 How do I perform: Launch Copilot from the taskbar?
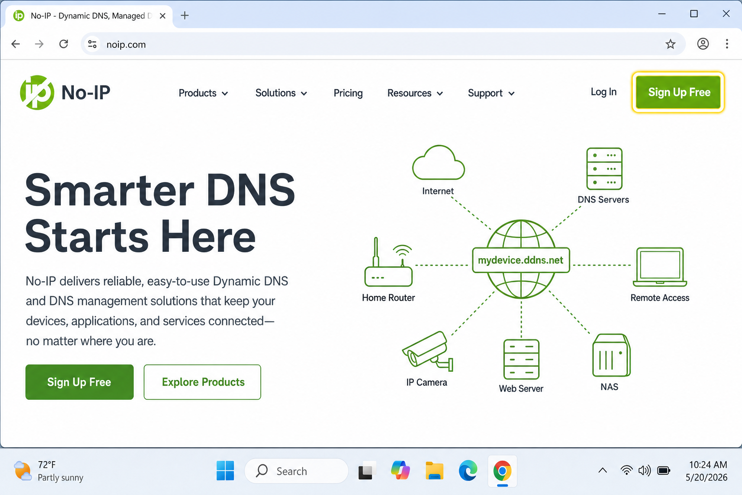pyautogui.click(x=400, y=471)
